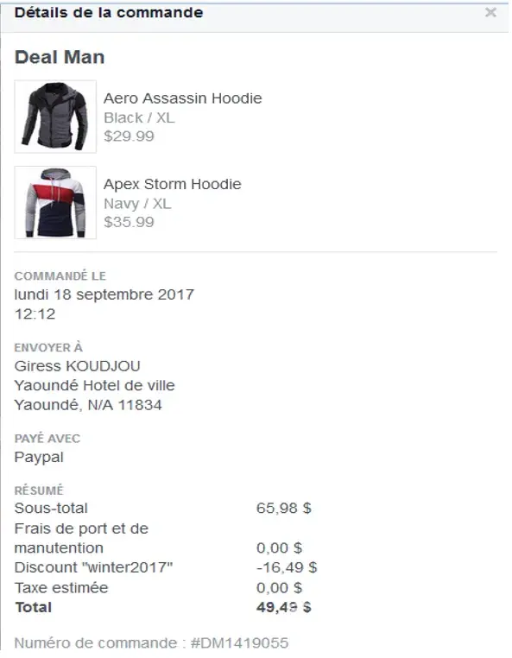Select the order number #DM1419055

coord(240,643)
